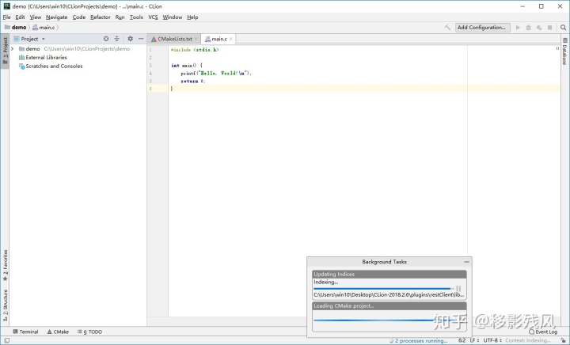Screen dimensions: 570x345
Task: Toggle tool window buttons icon at bottom-left corner
Action: [x=7, y=340]
